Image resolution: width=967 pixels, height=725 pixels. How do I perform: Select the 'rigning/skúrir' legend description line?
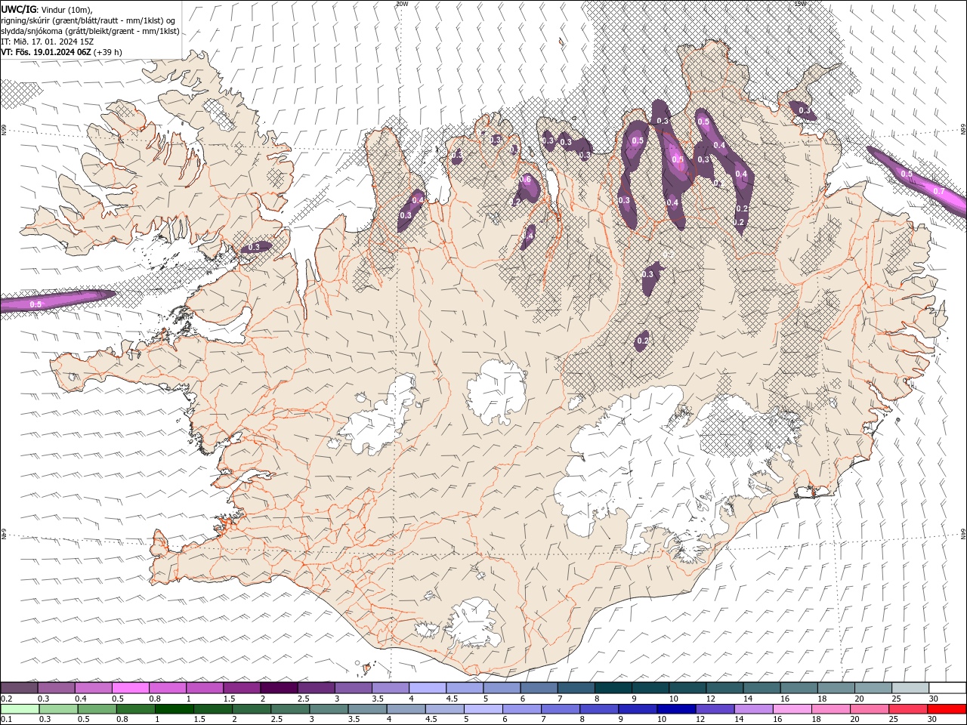pos(88,20)
